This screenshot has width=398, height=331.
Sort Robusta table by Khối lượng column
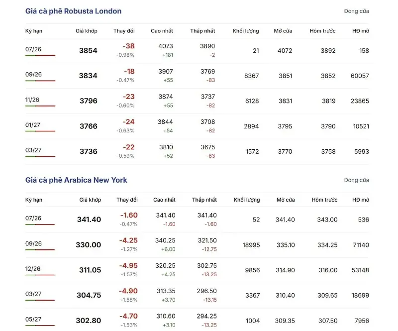[246, 31]
